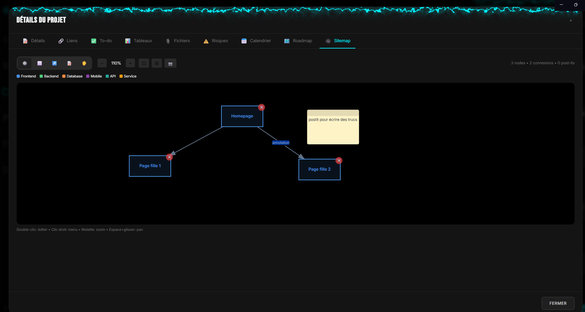Delete the Homepage node via red X
This screenshot has width=585, height=312.
261,107
